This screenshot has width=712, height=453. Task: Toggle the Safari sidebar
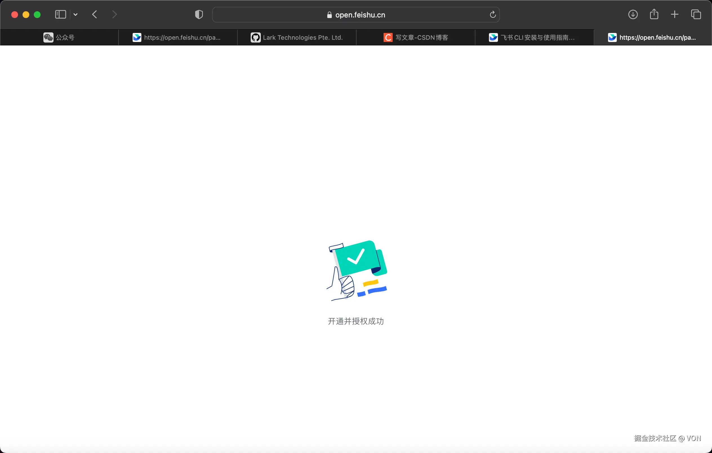tap(60, 14)
